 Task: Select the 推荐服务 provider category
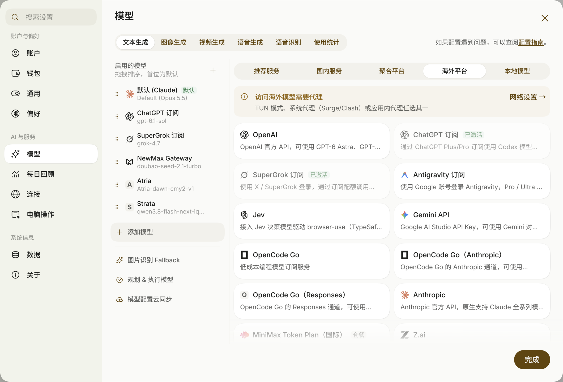coord(266,71)
